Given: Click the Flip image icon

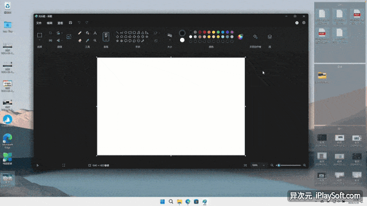Looking at the screenshot, I should [x=58, y=41].
